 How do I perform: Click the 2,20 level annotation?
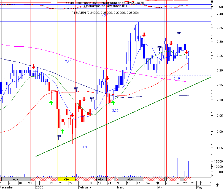68,61
